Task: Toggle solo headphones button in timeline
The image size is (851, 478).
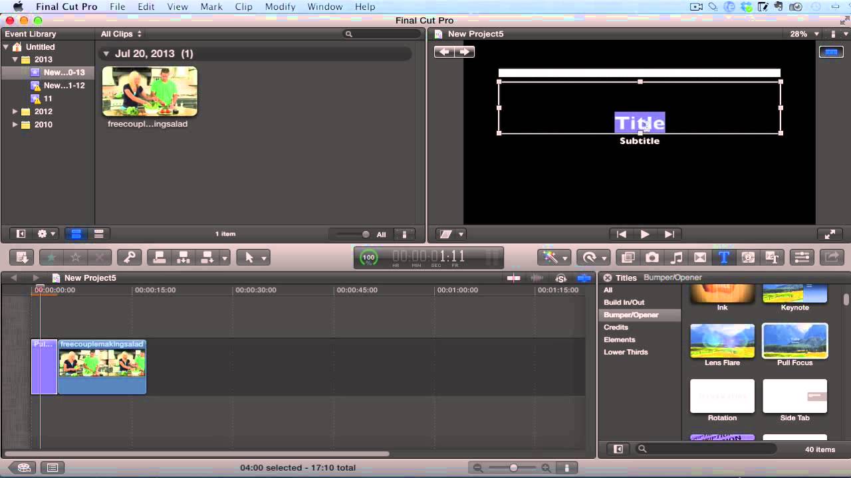Action: 560,278
